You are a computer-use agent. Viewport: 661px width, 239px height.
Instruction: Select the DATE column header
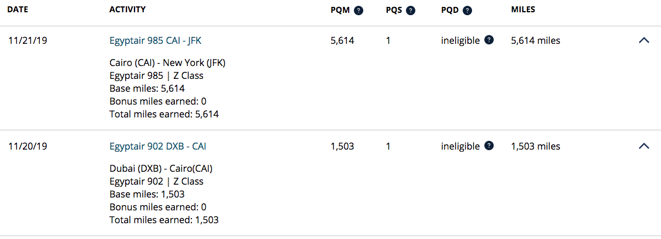(18, 9)
